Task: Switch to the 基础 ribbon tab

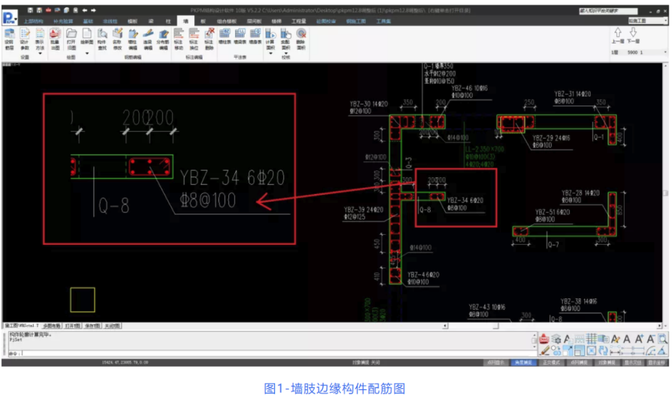Action: point(88,21)
